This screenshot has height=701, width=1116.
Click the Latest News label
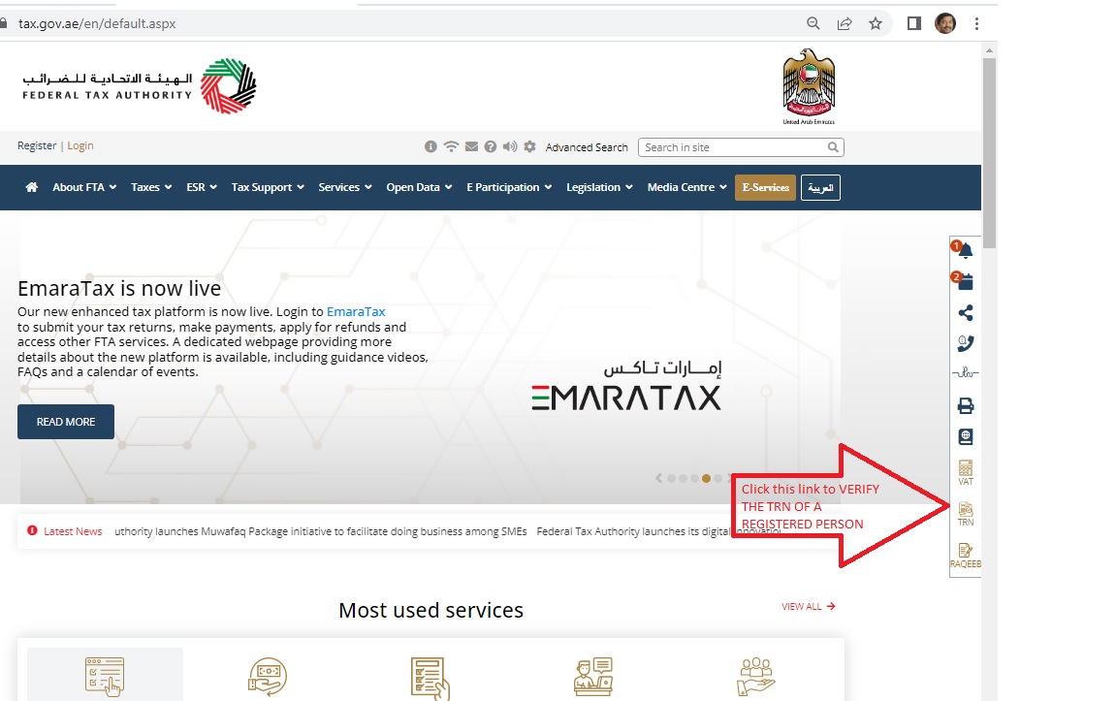tap(73, 531)
